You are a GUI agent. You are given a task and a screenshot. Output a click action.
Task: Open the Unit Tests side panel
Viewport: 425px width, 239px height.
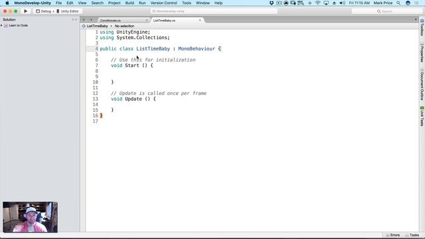[422, 116]
